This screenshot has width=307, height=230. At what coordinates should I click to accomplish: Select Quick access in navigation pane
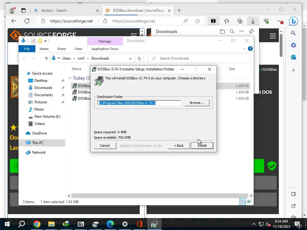pos(42,73)
